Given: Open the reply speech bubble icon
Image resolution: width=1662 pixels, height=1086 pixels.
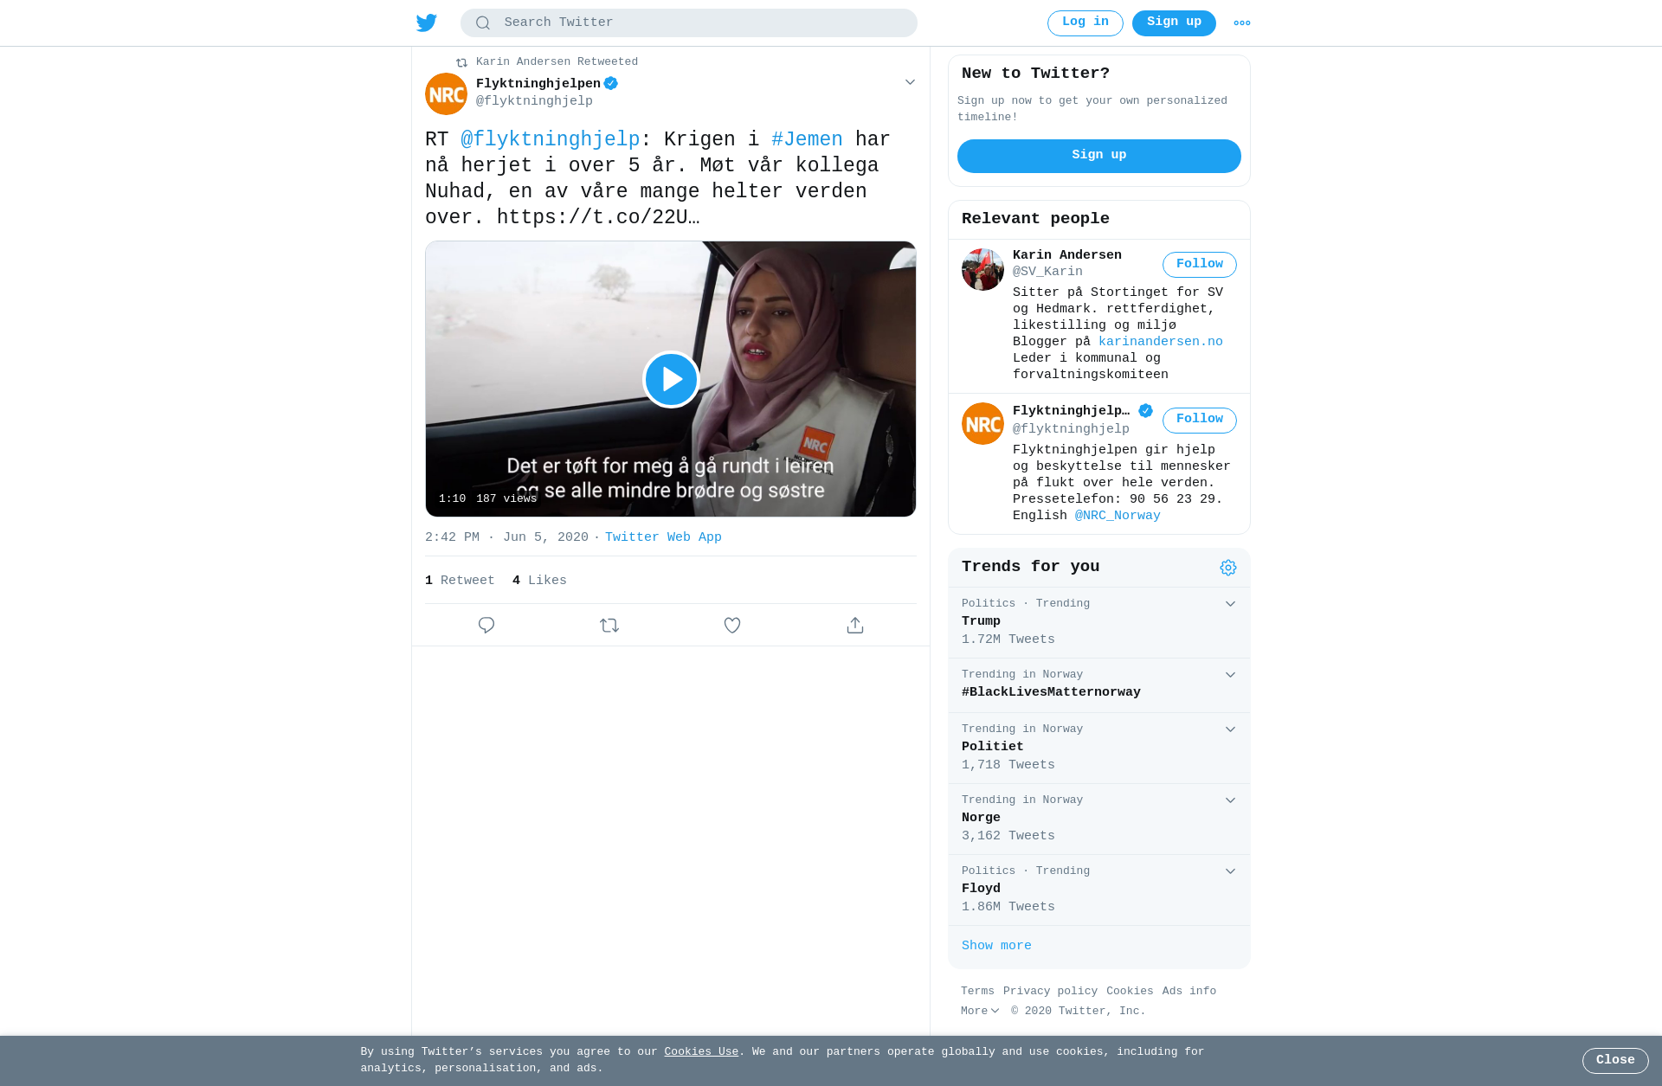Looking at the screenshot, I should point(486,625).
